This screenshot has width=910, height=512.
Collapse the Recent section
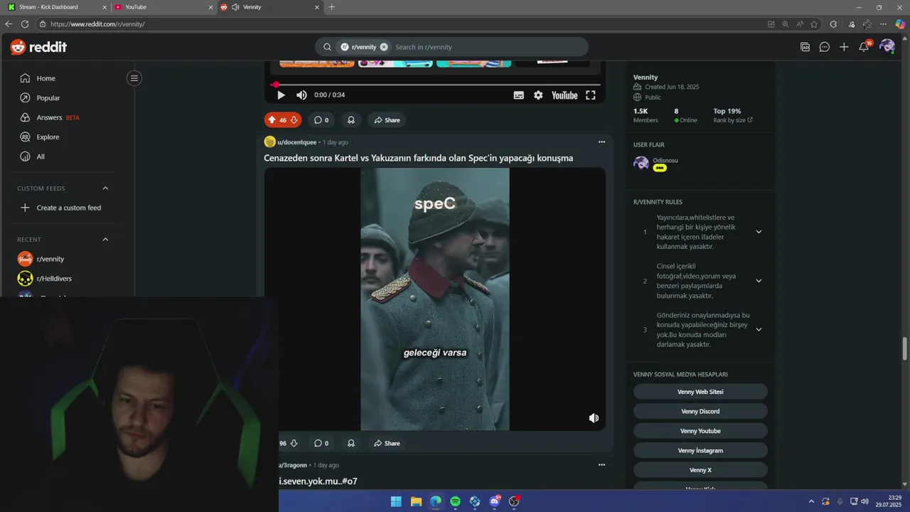105,240
